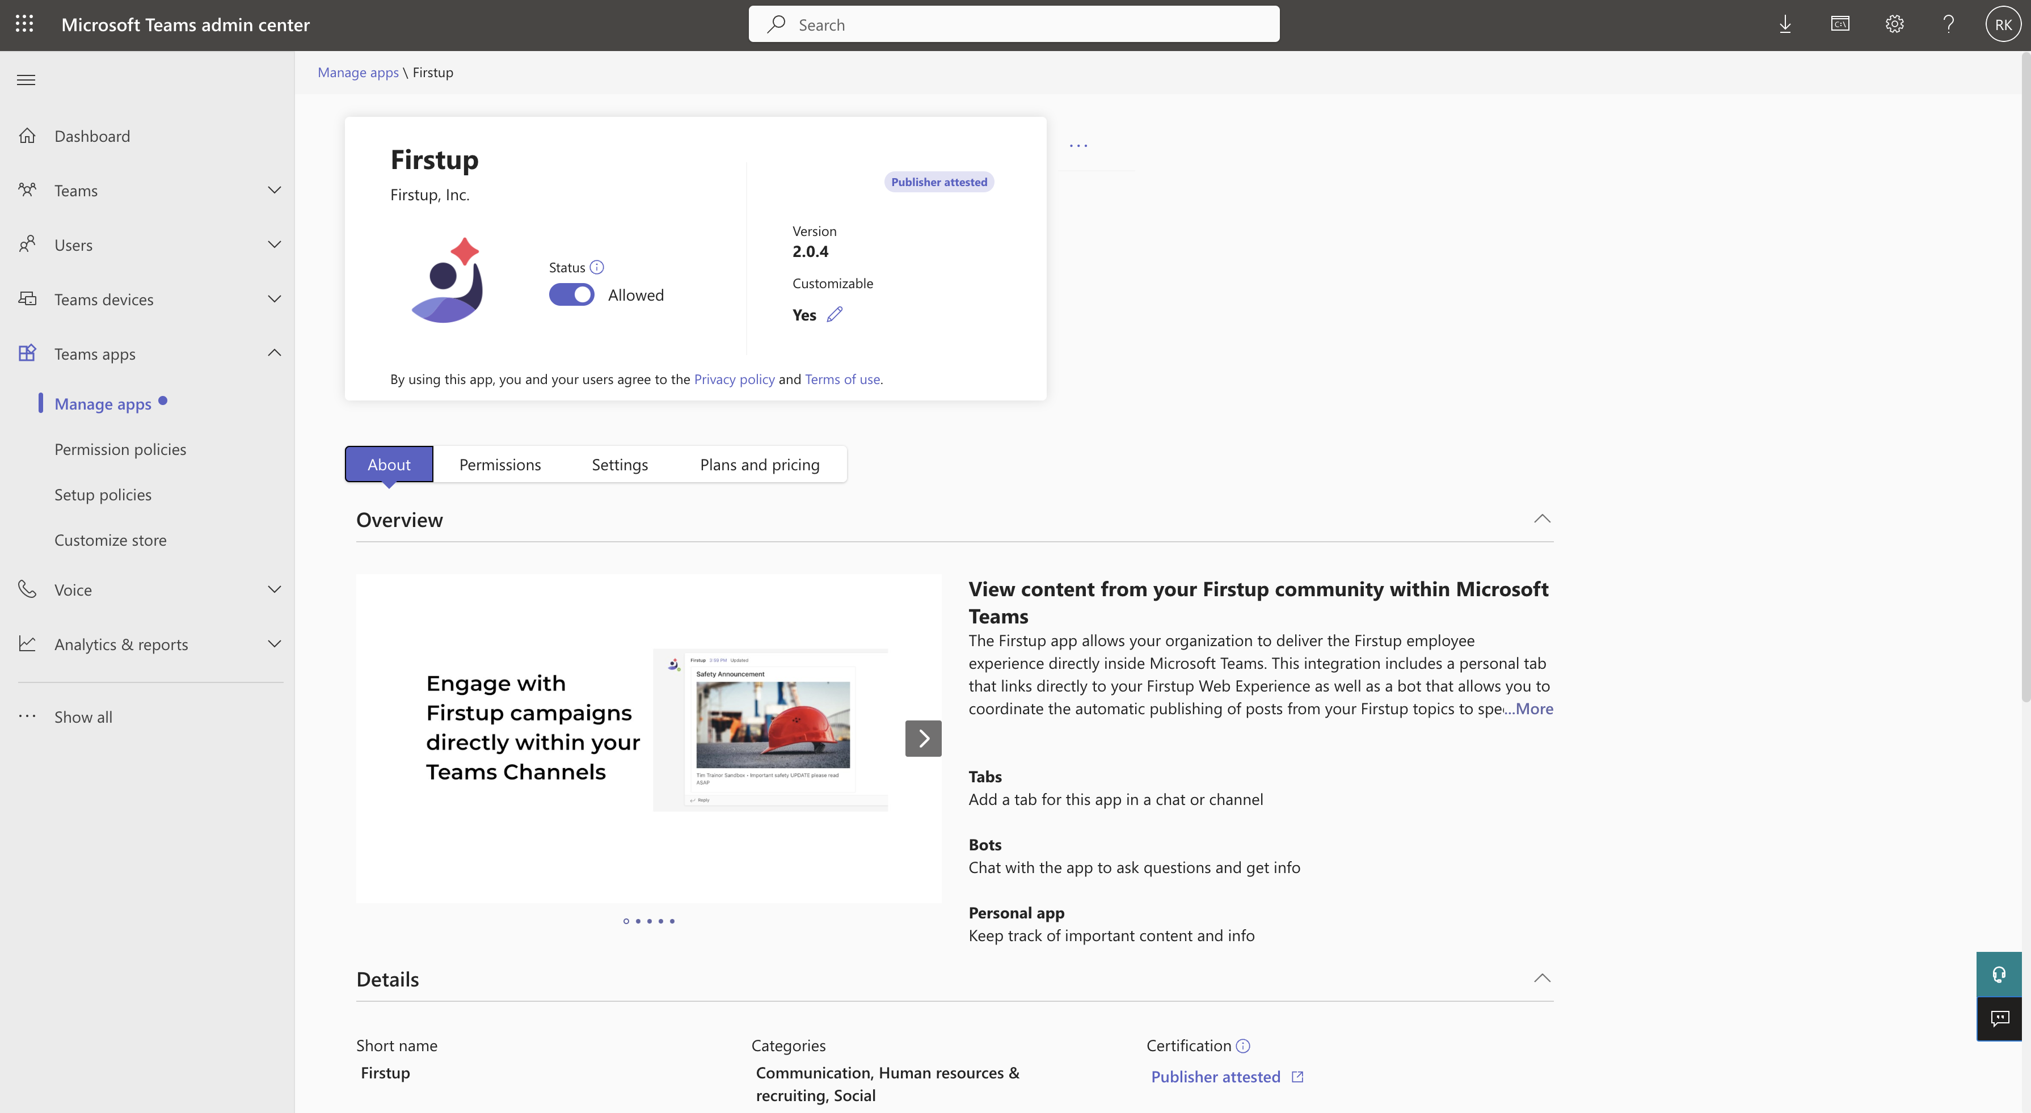
Task: Open the external link icon next to Publisher attested
Action: 1298,1077
